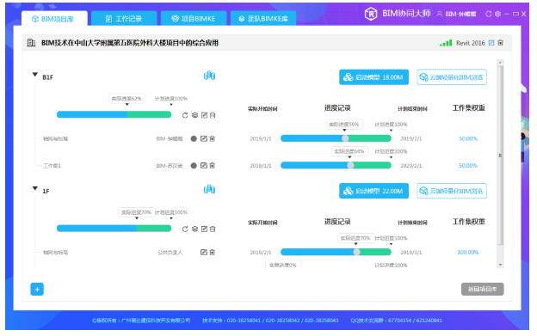Click the blue plus add button

pyautogui.click(x=37, y=290)
